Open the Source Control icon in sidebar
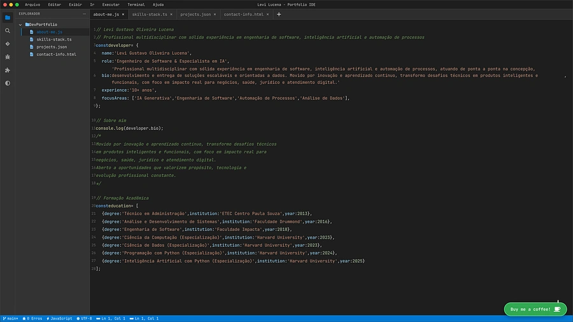The width and height of the screenshot is (573, 322). [8, 44]
